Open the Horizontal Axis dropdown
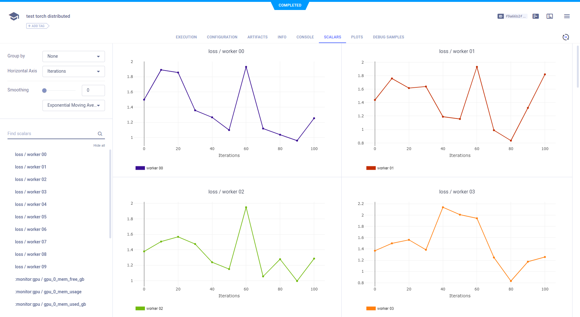580x317 pixels. click(x=73, y=71)
